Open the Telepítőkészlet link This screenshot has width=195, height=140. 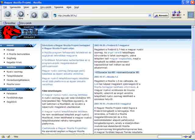(x=15, y=76)
